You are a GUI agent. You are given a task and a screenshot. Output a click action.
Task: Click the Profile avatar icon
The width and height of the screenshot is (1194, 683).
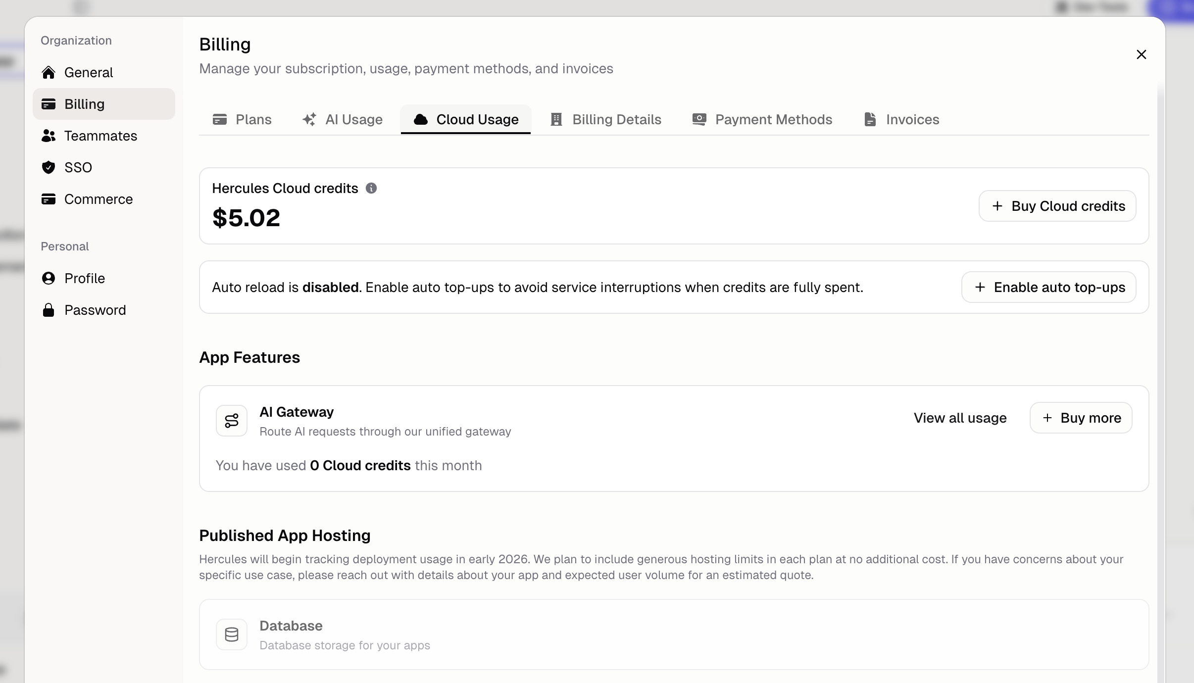(49, 278)
